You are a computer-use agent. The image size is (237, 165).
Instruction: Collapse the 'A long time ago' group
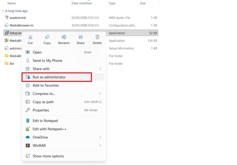point(3,11)
